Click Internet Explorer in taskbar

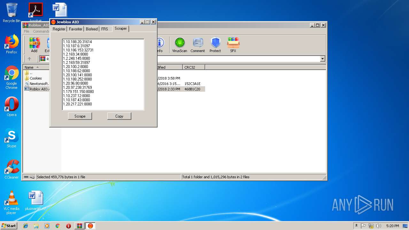point(26,226)
